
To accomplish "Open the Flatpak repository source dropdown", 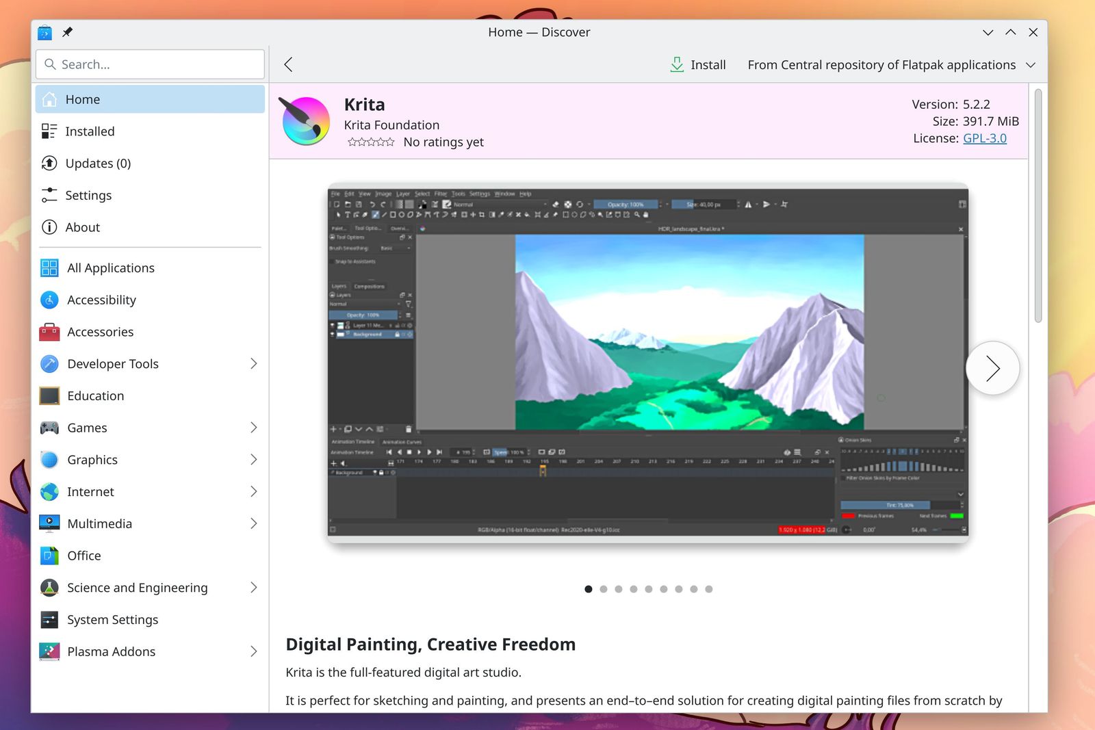I will click(x=1031, y=64).
